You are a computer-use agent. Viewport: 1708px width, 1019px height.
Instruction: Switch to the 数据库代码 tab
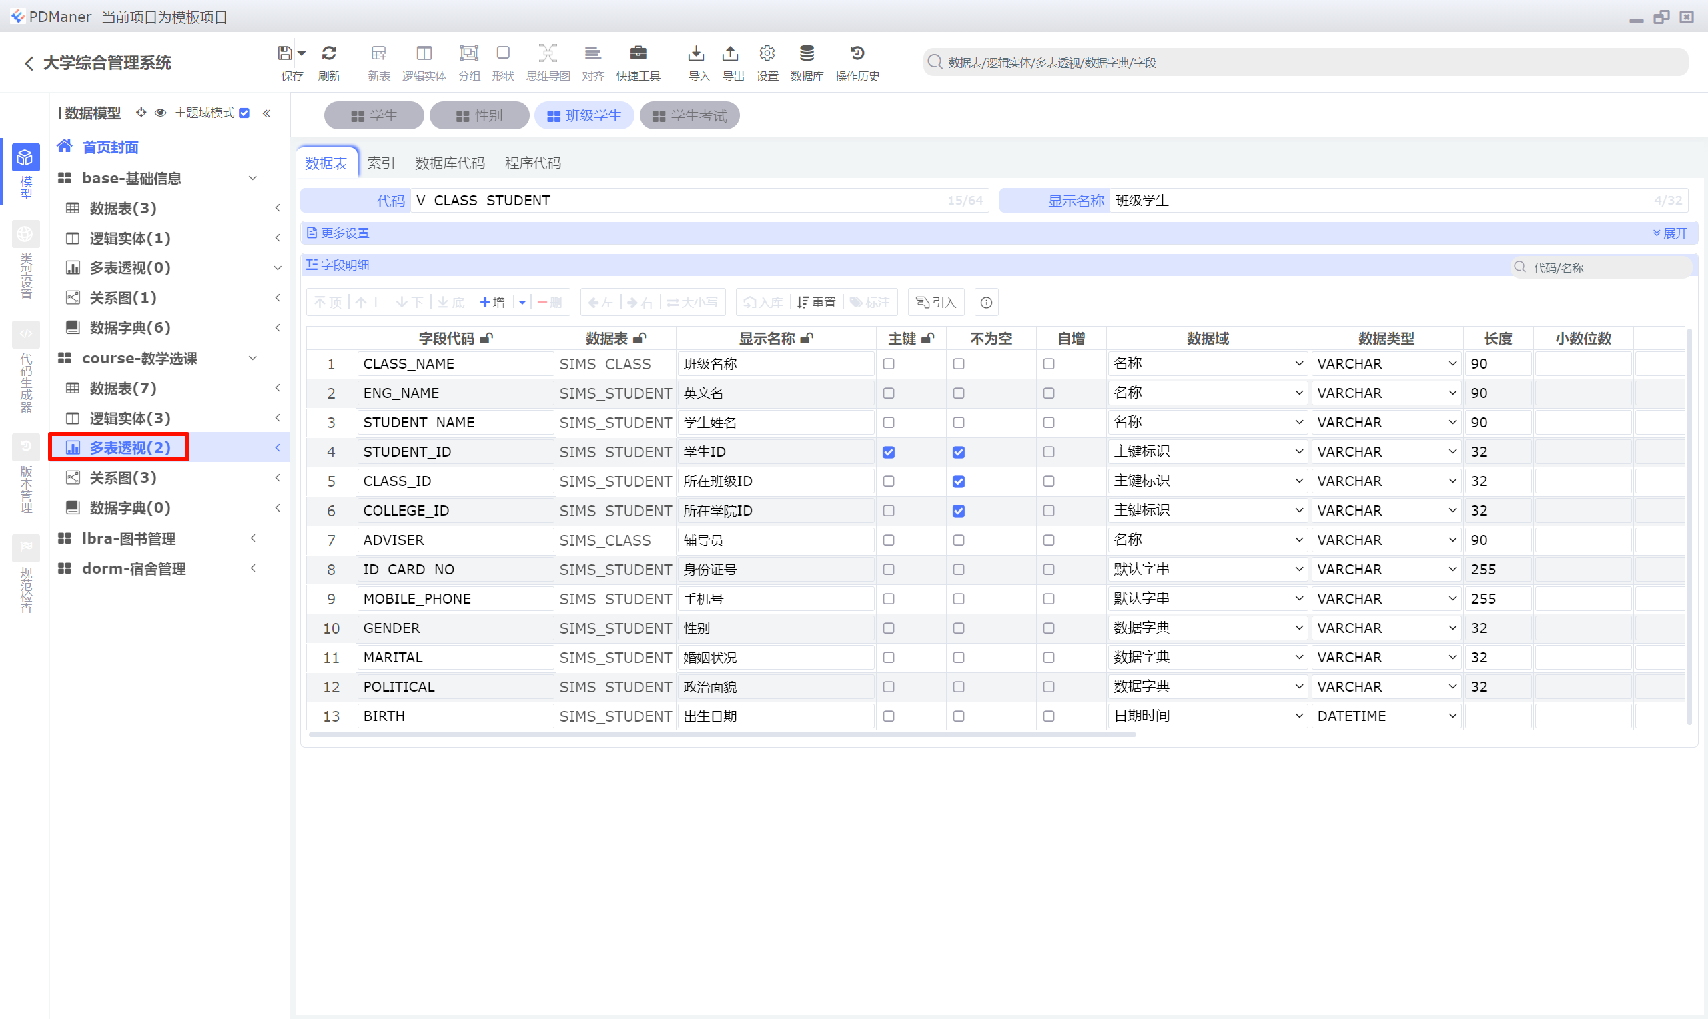click(x=450, y=163)
